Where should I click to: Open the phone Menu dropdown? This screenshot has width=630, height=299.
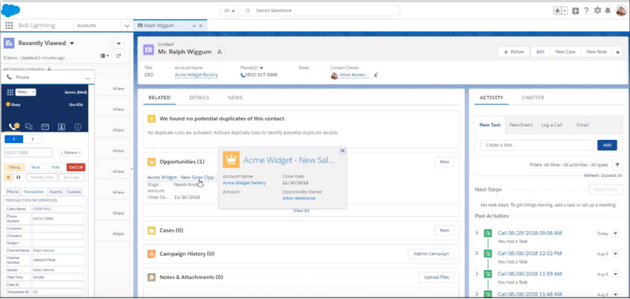(x=26, y=93)
